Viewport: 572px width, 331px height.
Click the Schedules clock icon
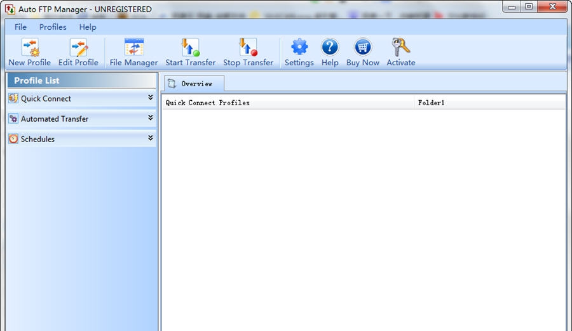(x=13, y=139)
